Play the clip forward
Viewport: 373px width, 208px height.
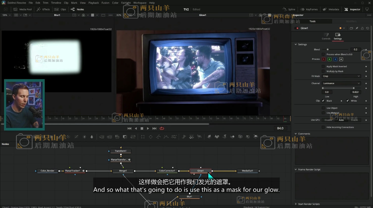pyautogui.click(x=148, y=128)
